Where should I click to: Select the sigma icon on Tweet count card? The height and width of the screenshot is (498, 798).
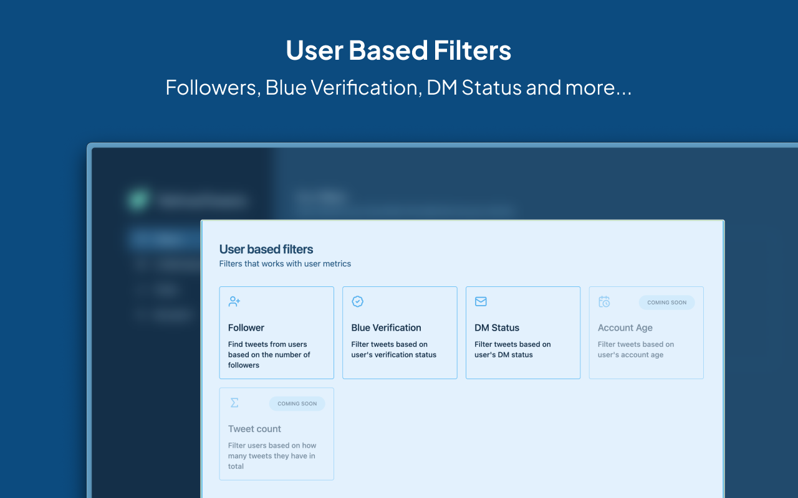(x=234, y=403)
